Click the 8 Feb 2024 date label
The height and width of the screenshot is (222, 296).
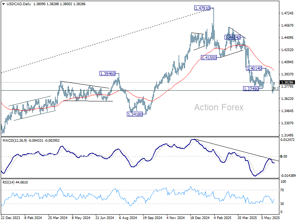pyautogui.click(x=33, y=218)
